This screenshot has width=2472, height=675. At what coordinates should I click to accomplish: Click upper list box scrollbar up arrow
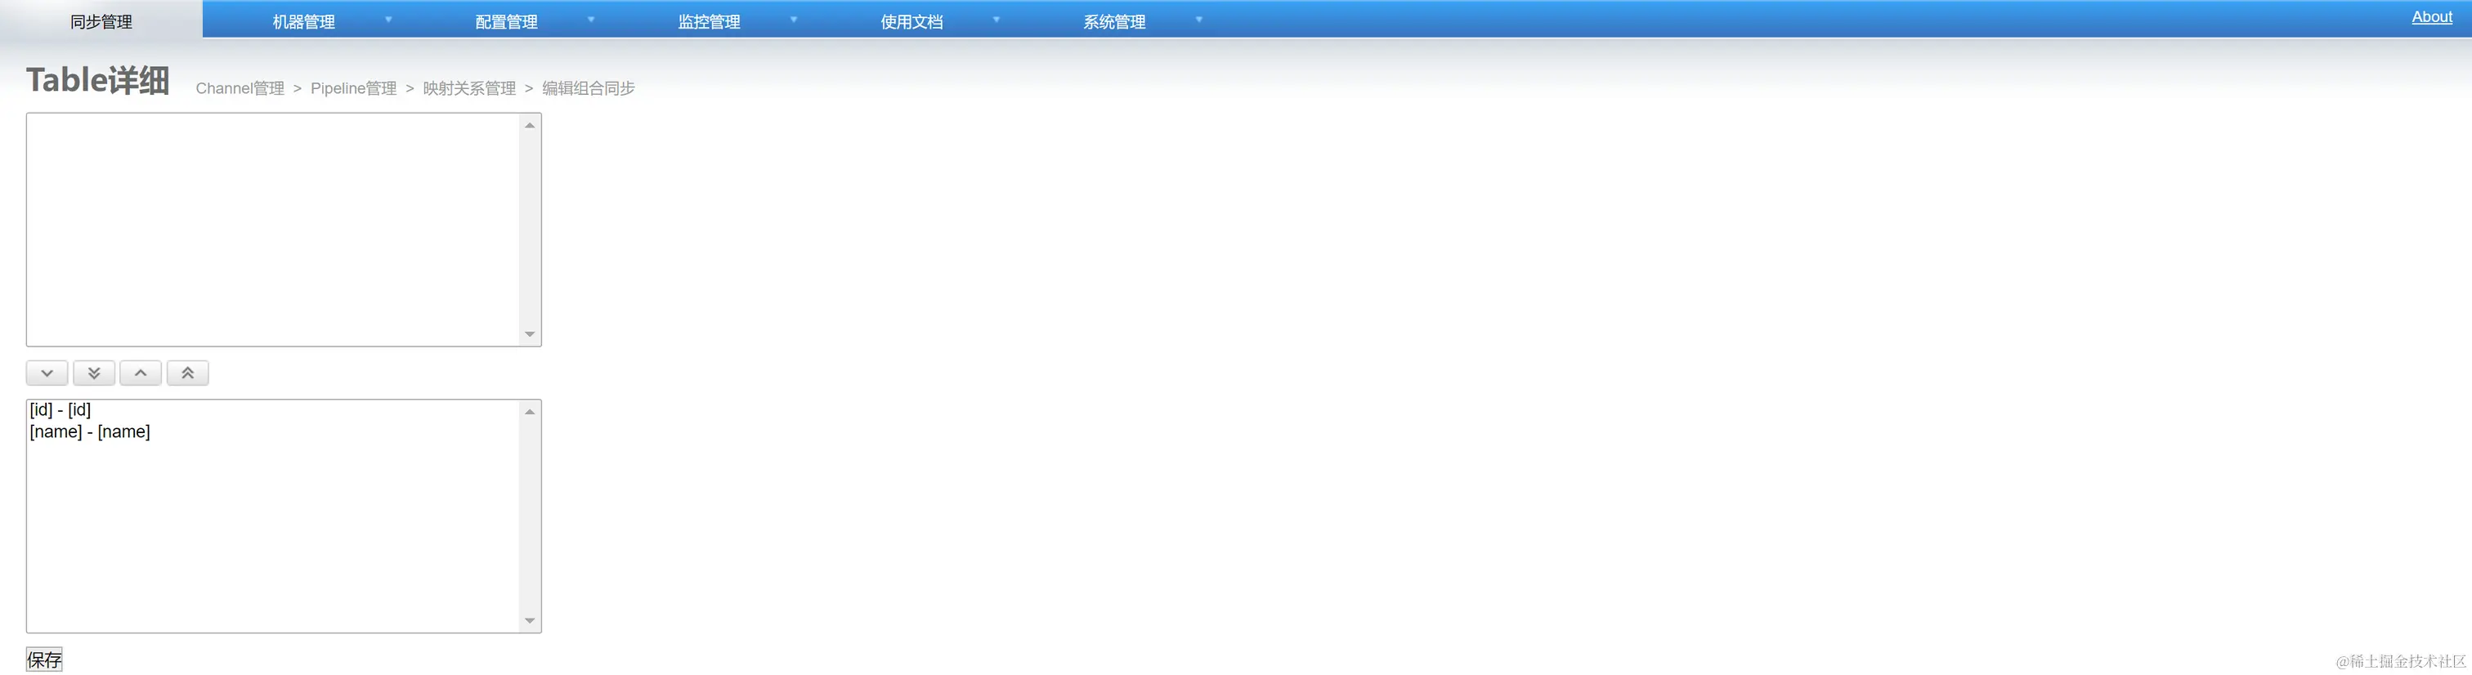click(530, 126)
